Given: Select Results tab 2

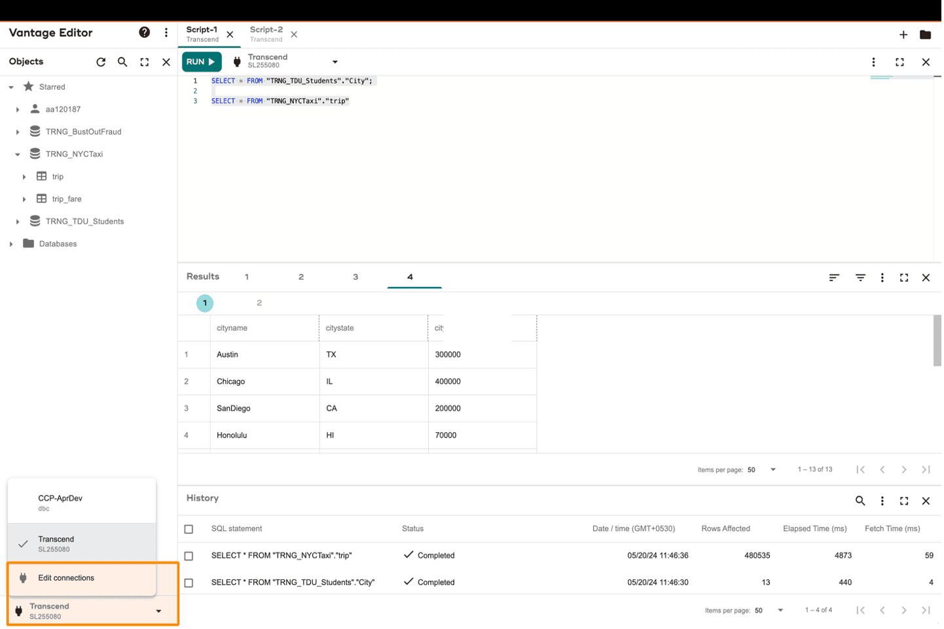Looking at the screenshot, I should [301, 277].
